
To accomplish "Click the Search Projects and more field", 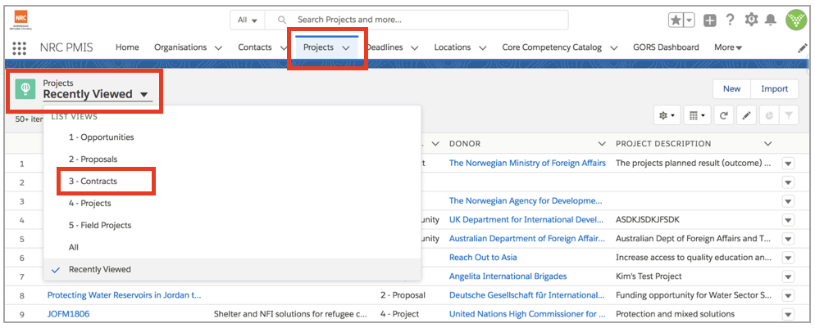I will [417, 20].
